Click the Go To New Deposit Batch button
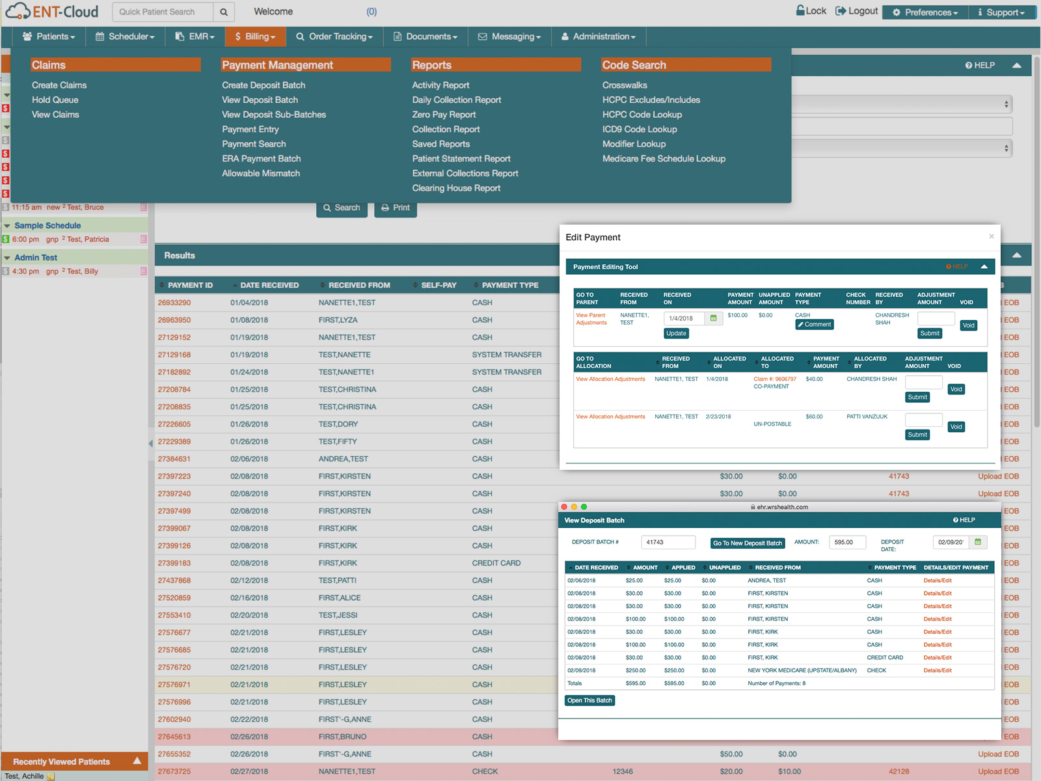The height and width of the screenshot is (781, 1041). tap(747, 542)
